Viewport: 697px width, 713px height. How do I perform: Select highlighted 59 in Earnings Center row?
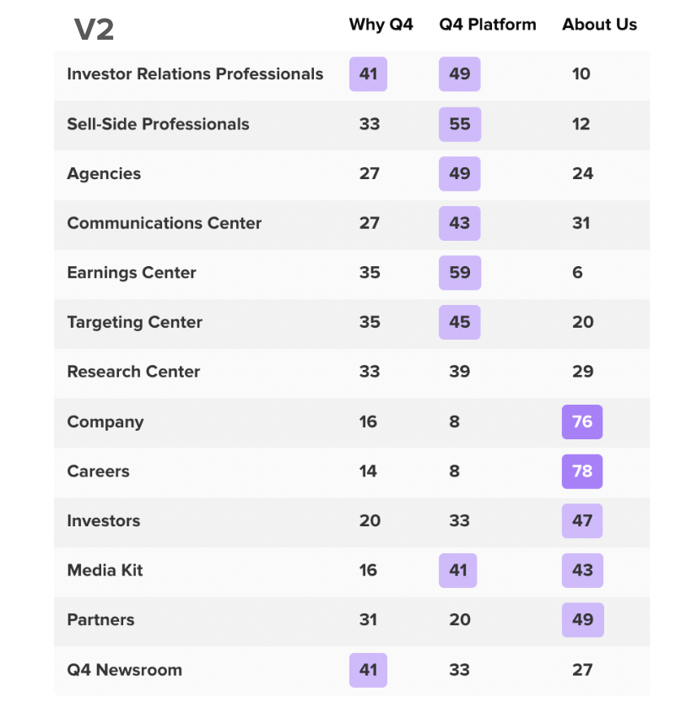(460, 273)
